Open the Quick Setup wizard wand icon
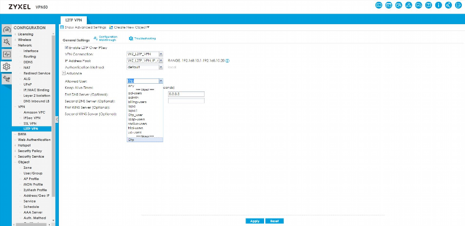Viewport: 465px width, 226px height. (7, 42)
